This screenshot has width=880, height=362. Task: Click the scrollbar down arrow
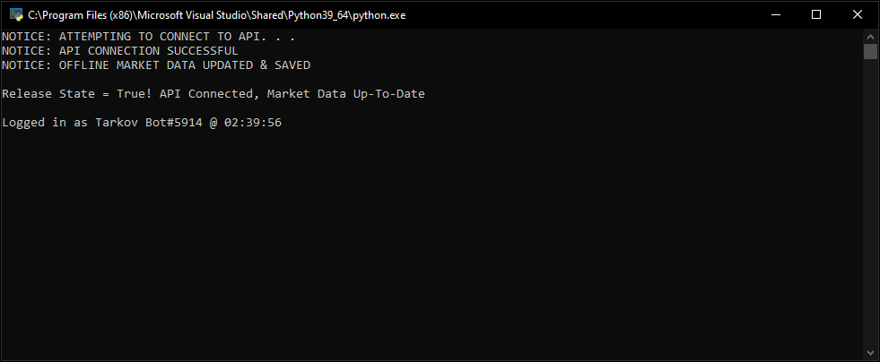(x=870, y=352)
